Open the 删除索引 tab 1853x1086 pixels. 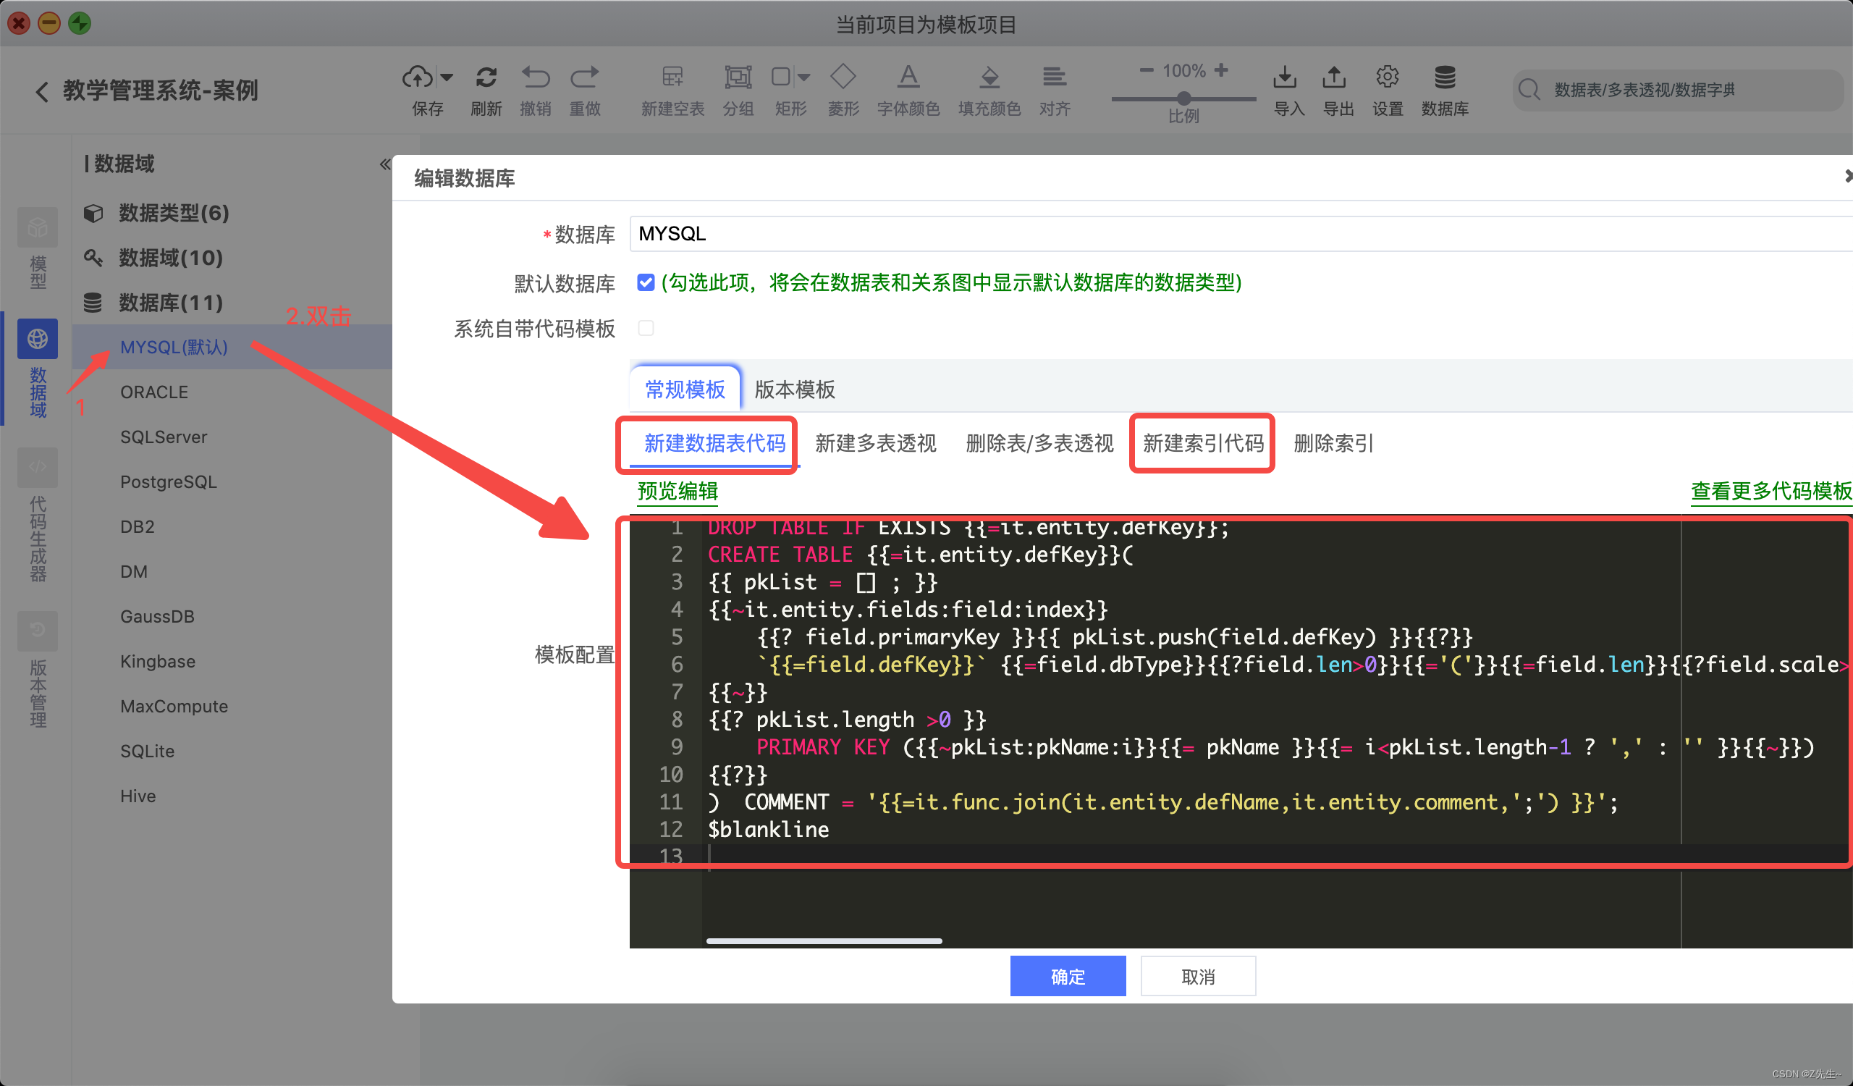pyautogui.click(x=1333, y=443)
